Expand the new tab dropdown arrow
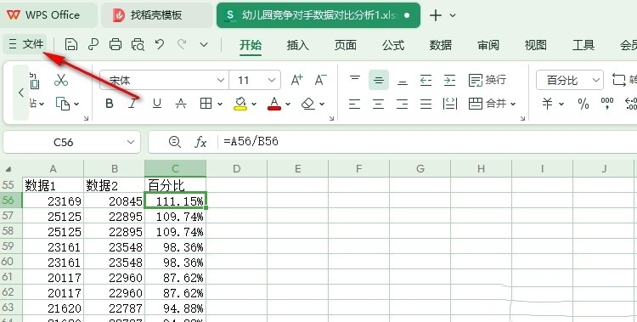Image resolution: width=637 pixels, height=322 pixels. (453, 15)
